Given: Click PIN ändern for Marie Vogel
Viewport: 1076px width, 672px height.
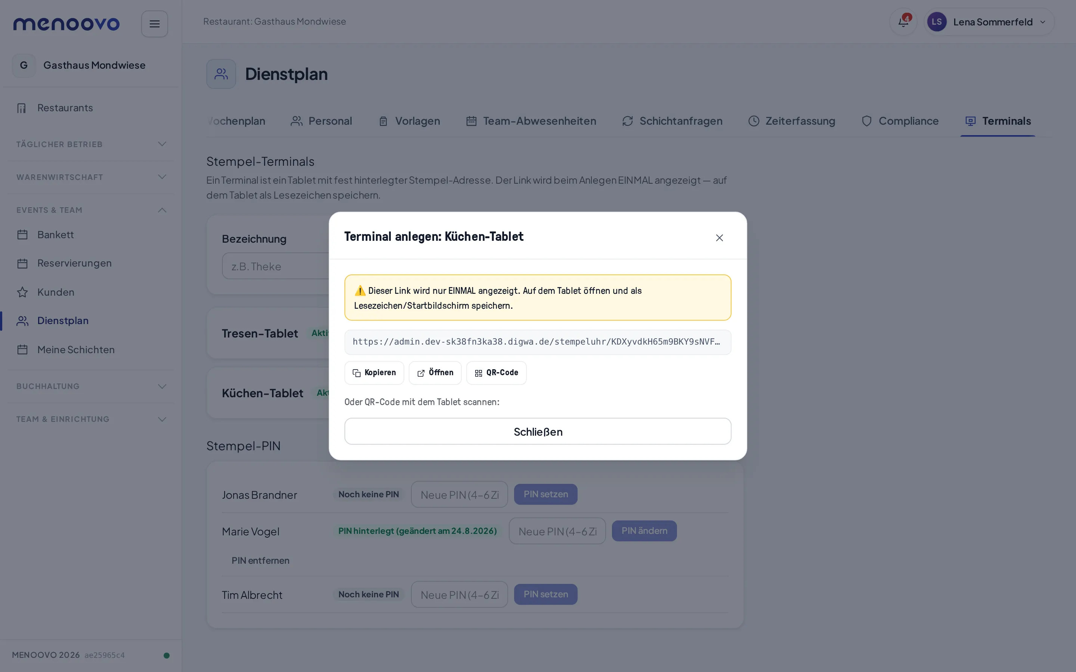Looking at the screenshot, I should [644, 531].
